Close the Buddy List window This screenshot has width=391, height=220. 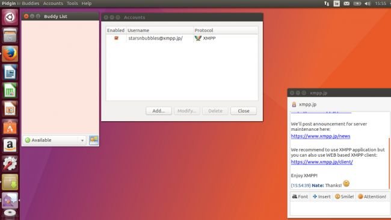(x=26, y=16)
